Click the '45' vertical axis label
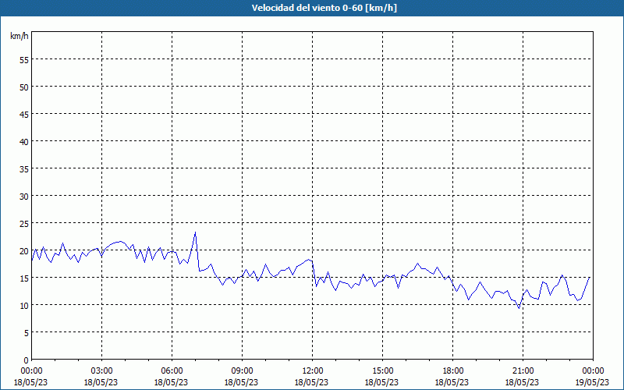 [24, 114]
